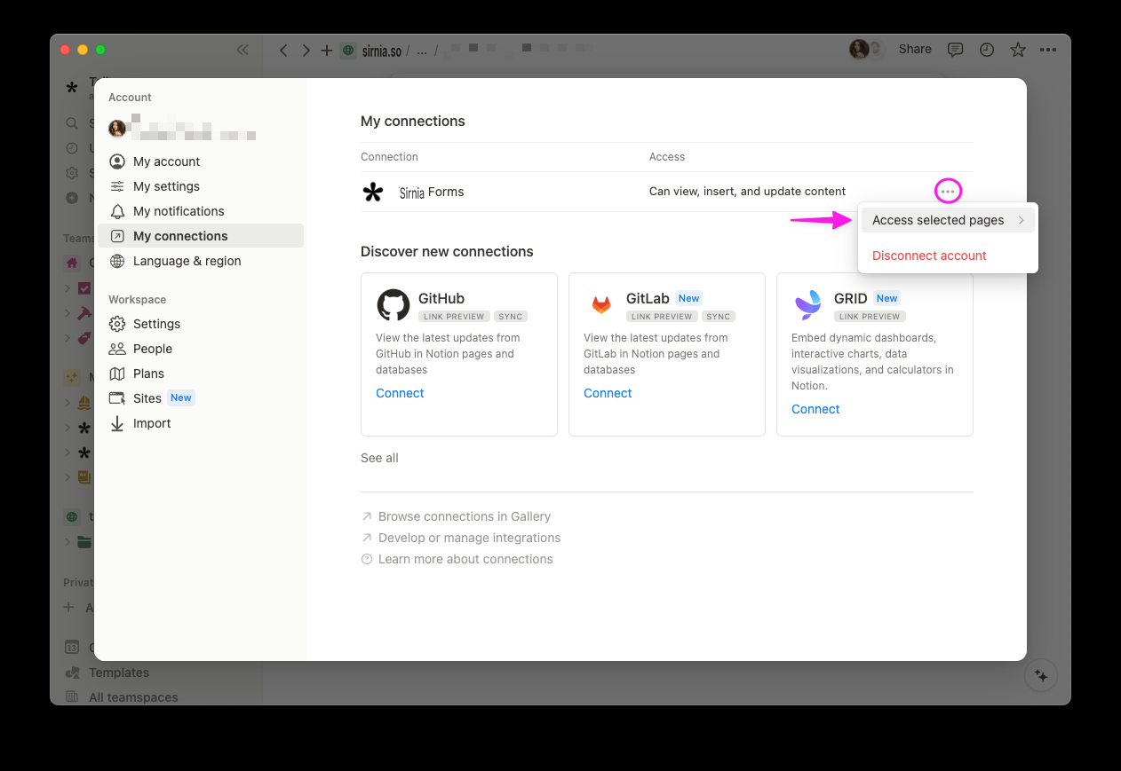Open workspace Settings with the gear icon
1121x771 pixels.
click(x=200, y=324)
